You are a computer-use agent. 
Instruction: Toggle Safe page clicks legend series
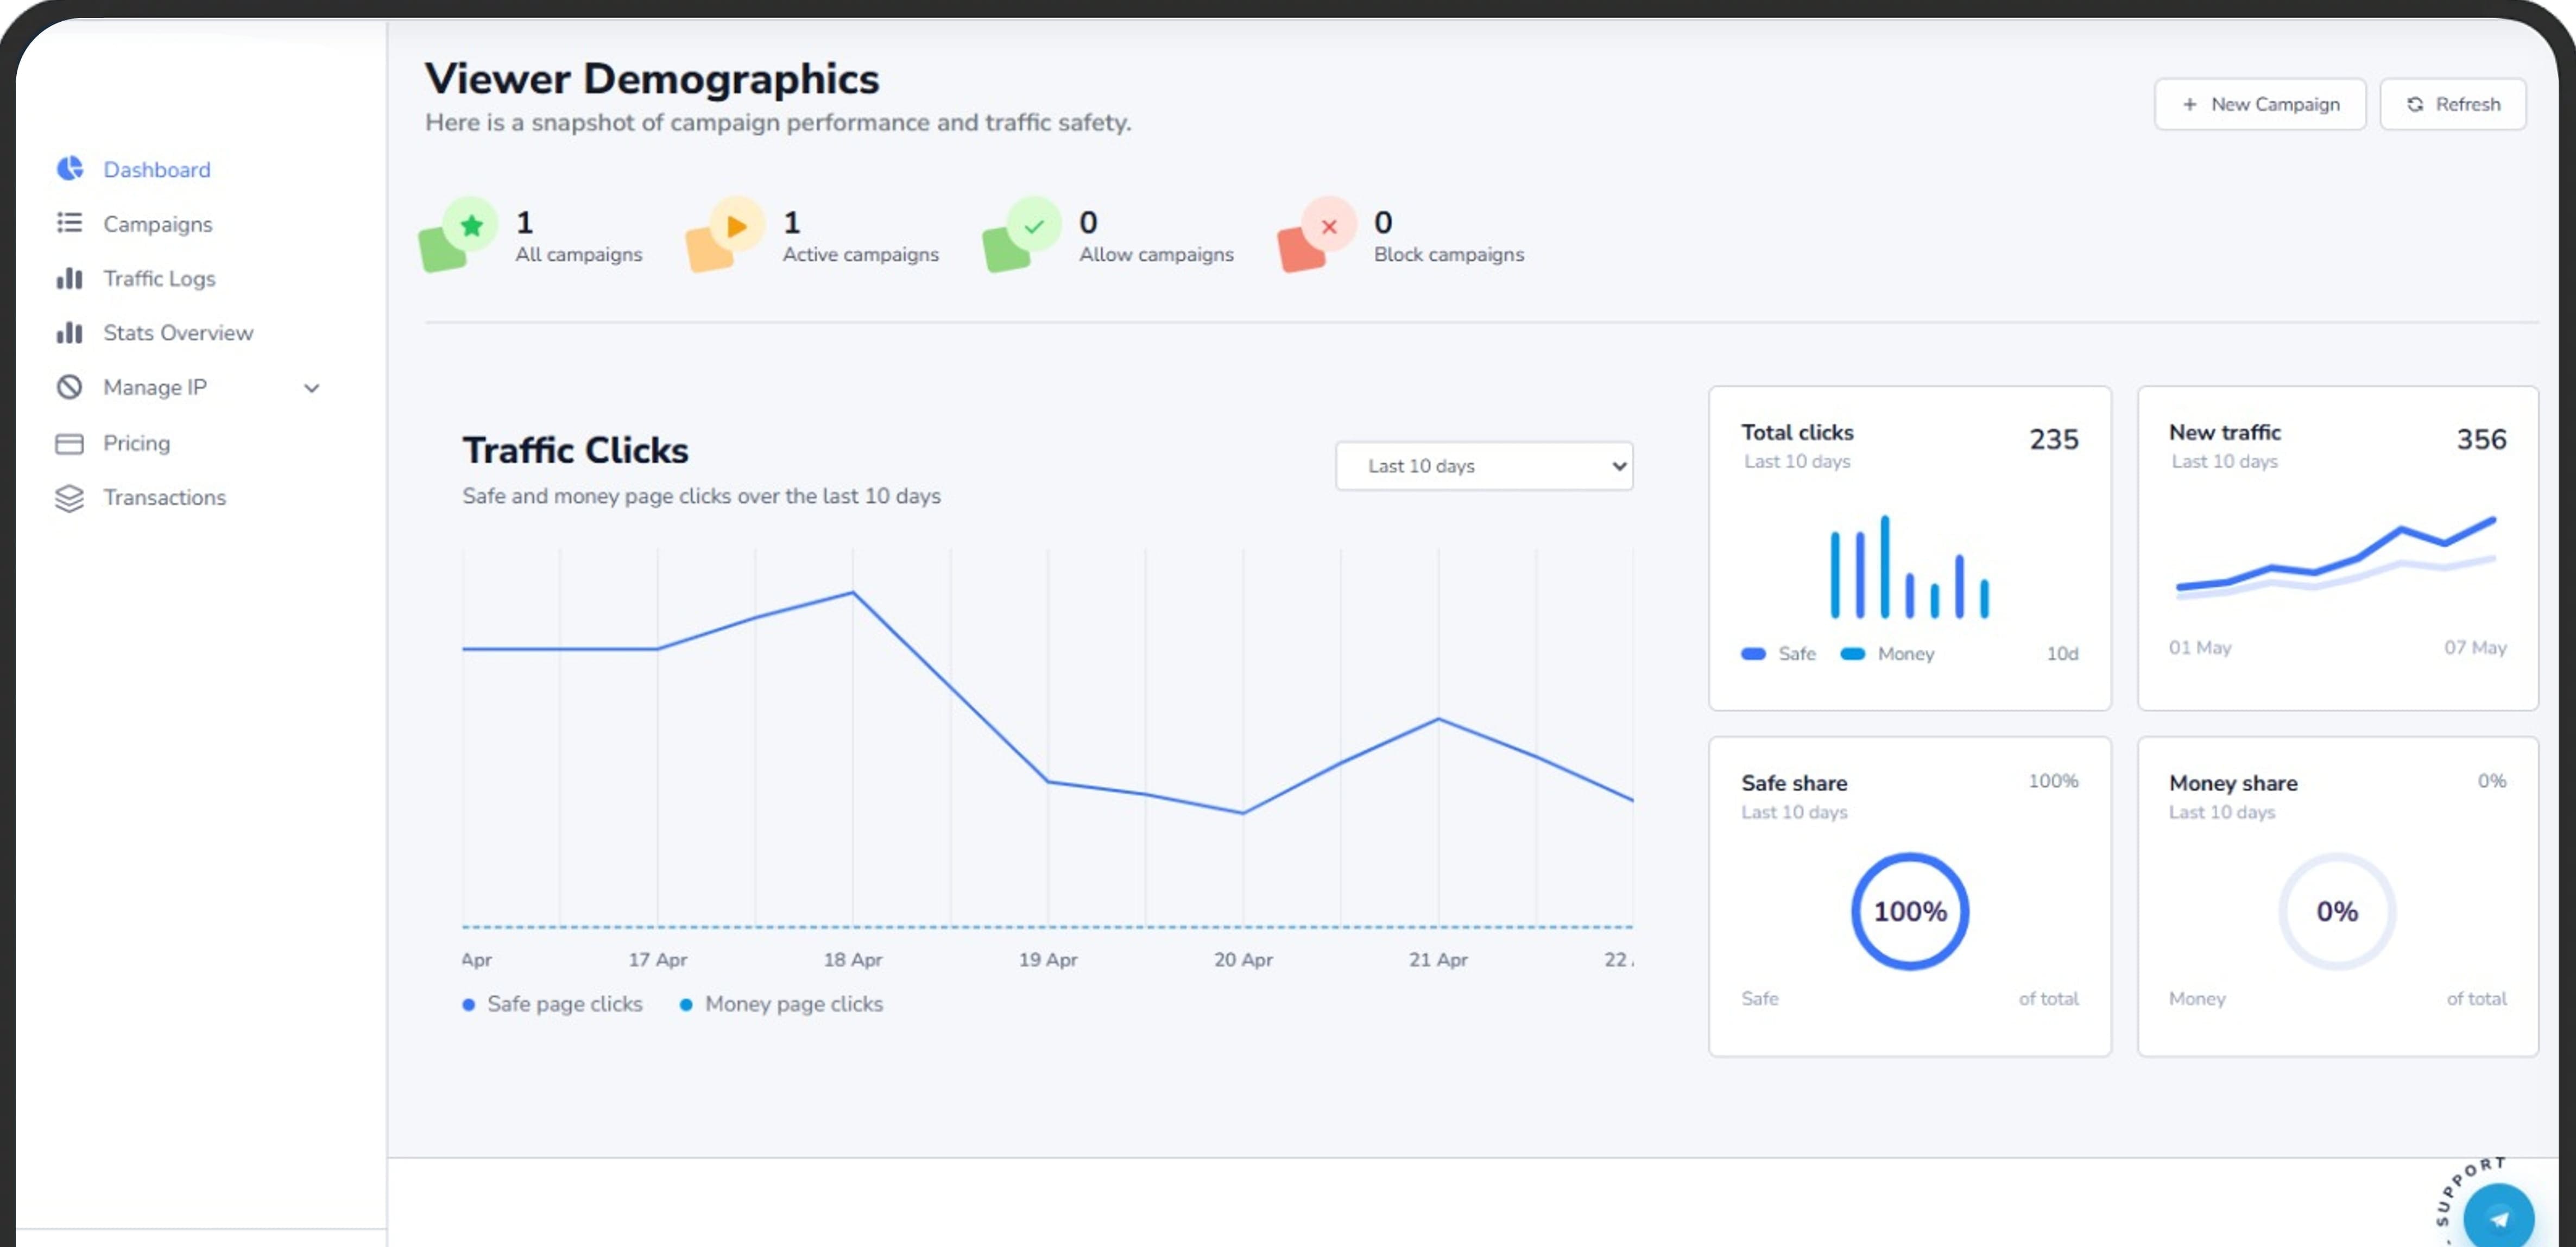553,1004
